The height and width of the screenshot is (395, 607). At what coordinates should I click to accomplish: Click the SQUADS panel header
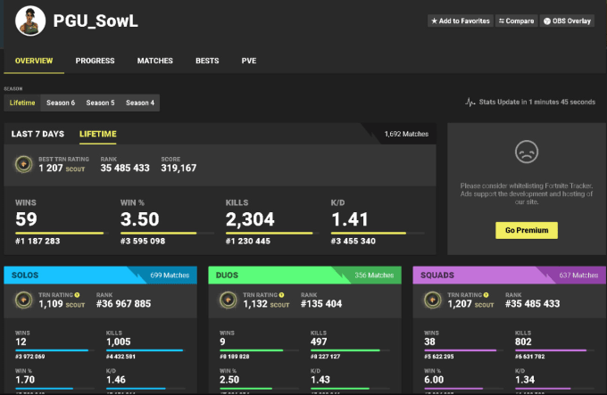pyautogui.click(x=509, y=276)
